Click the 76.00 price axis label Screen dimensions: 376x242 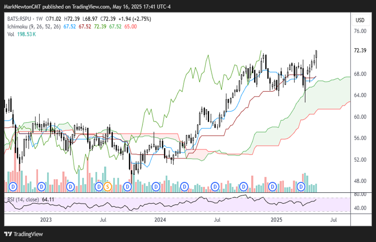point(360,31)
